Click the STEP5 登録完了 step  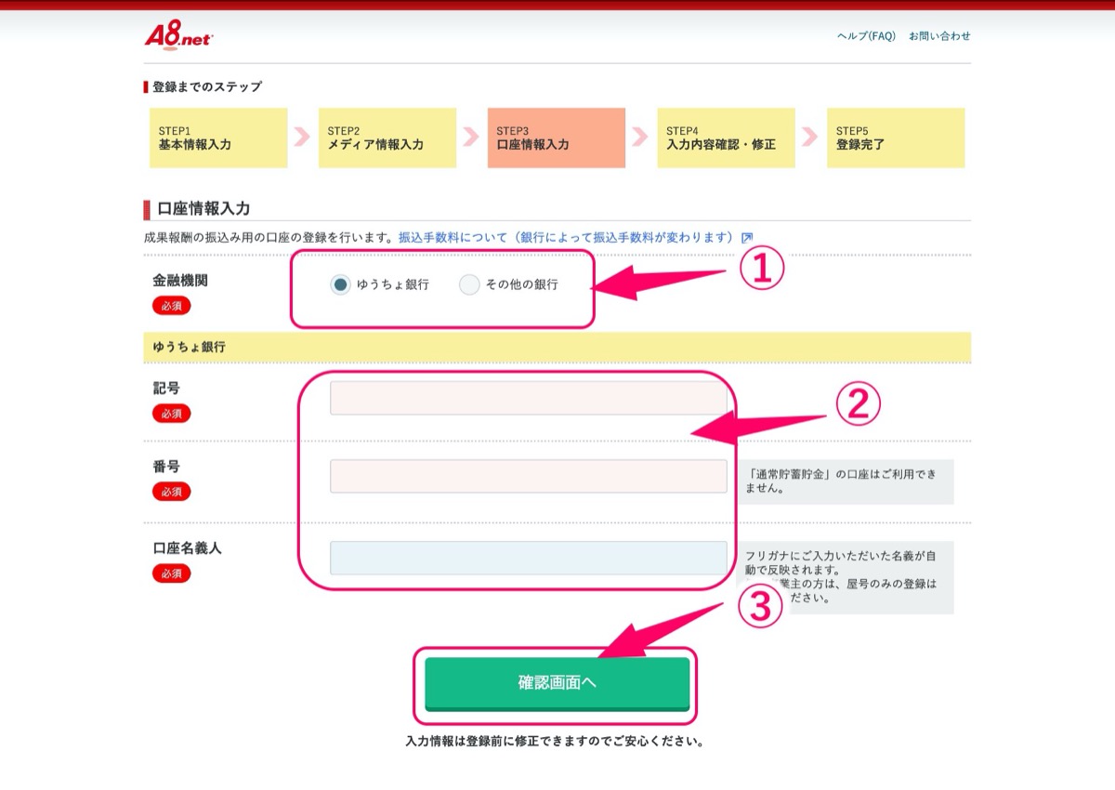(x=896, y=138)
